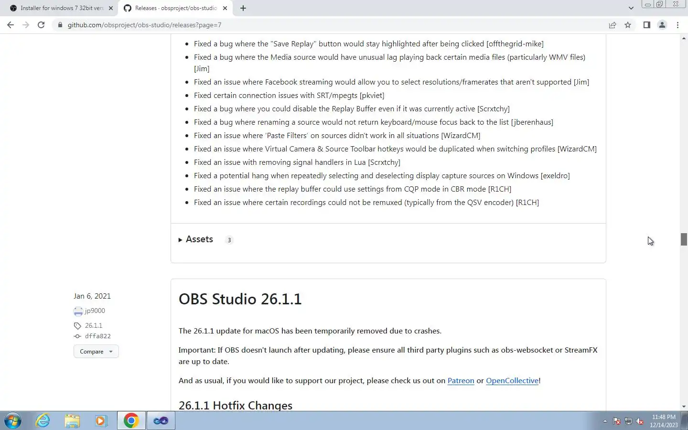The image size is (688, 430).
Task: Click the line about Virtual Camera hotkeys
Action: [395, 149]
